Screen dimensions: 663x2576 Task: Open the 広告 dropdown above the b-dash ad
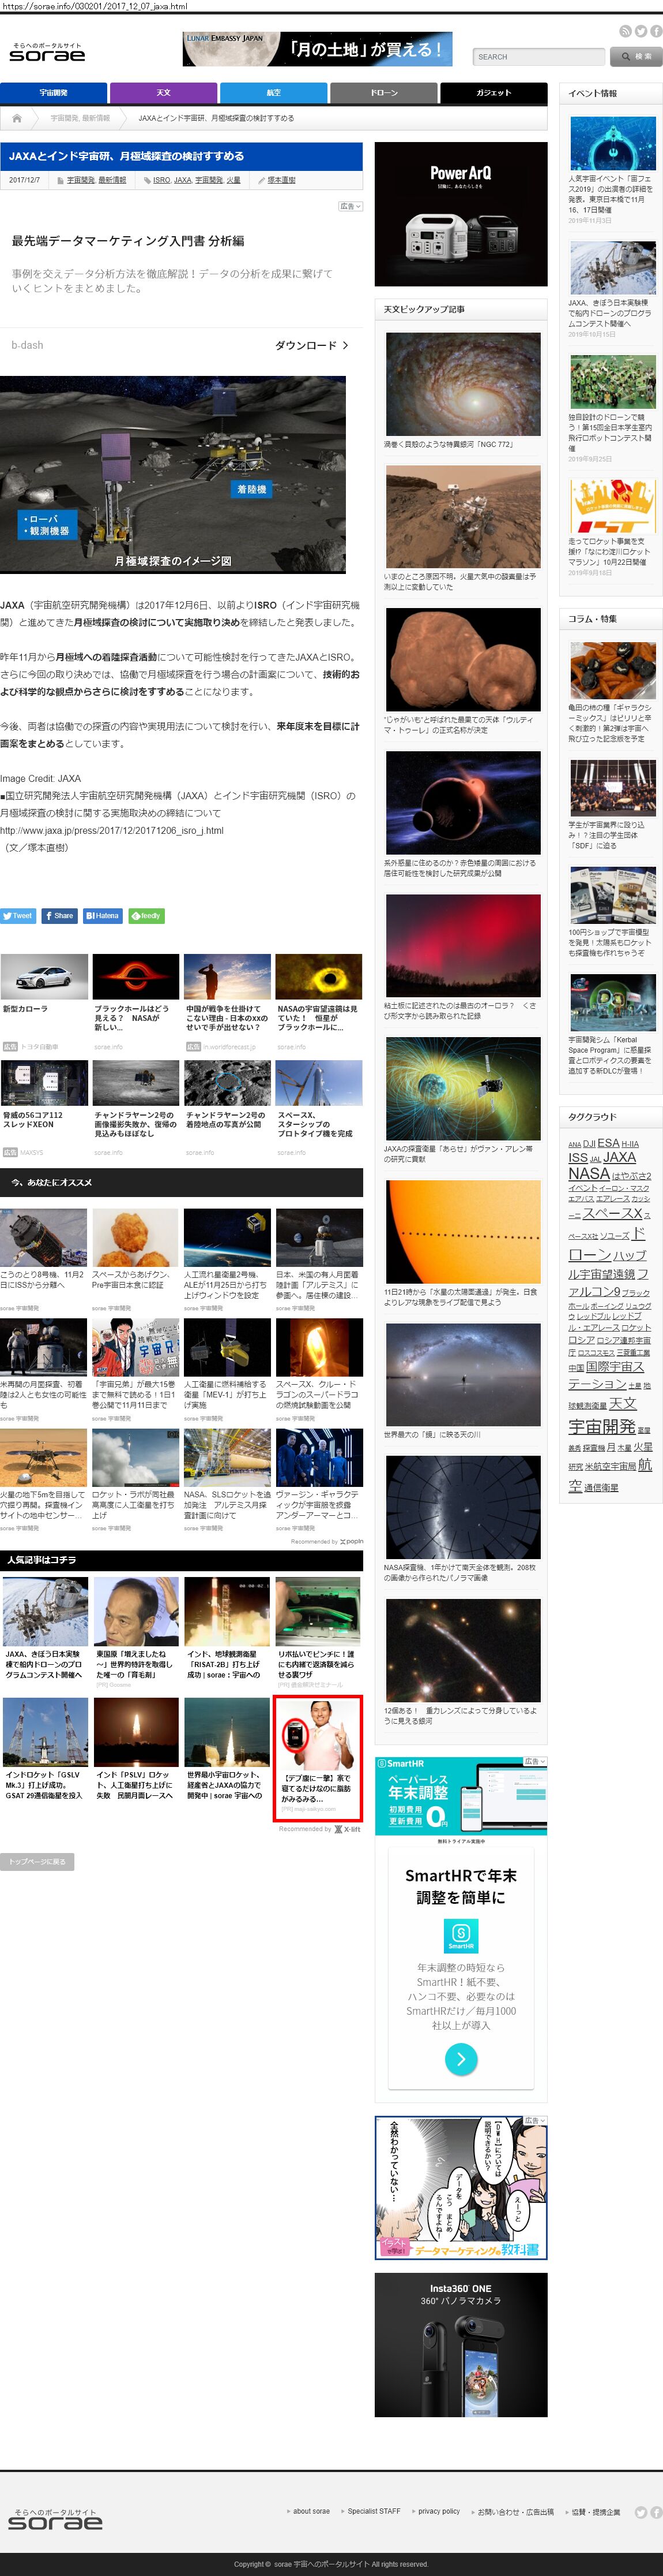pos(351,206)
